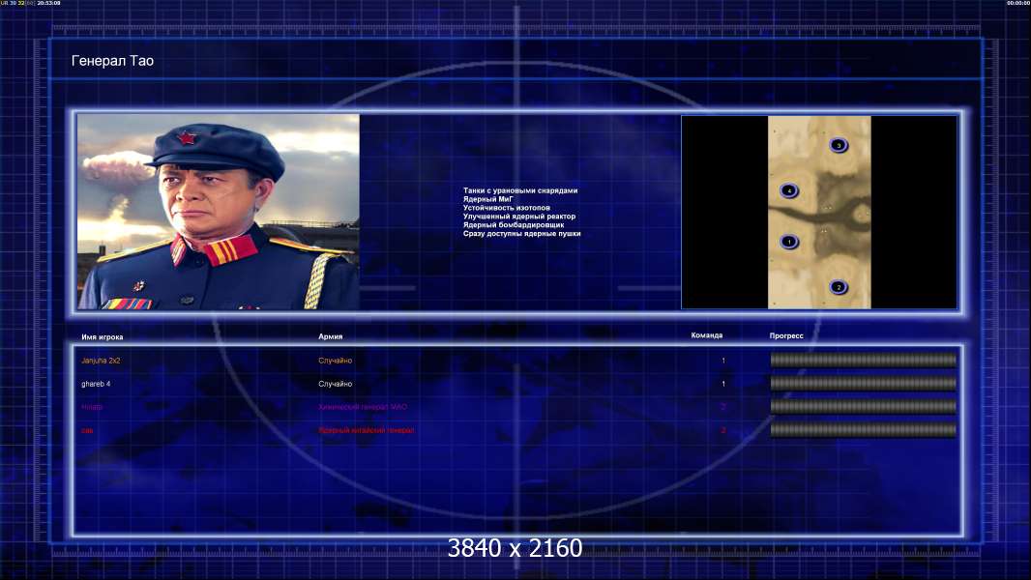Click 'Улучшенный ядерный реактор' line
The width and height of the screenshot is (1031, 580).
[x=518, y=217]
